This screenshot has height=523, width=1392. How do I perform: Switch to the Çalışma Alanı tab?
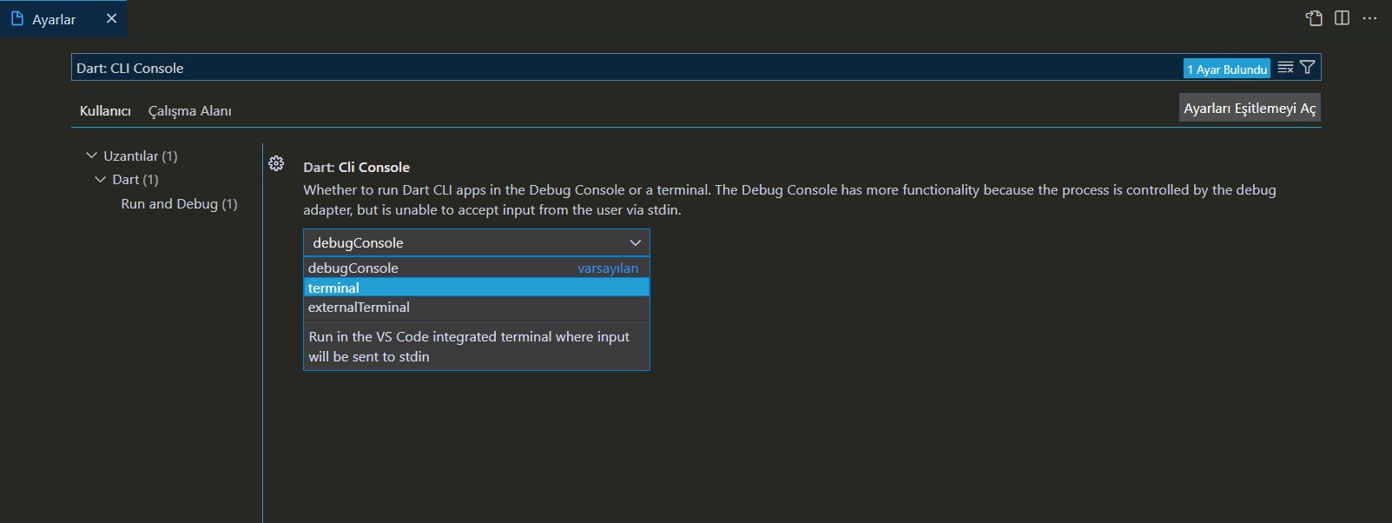point(189,111)
